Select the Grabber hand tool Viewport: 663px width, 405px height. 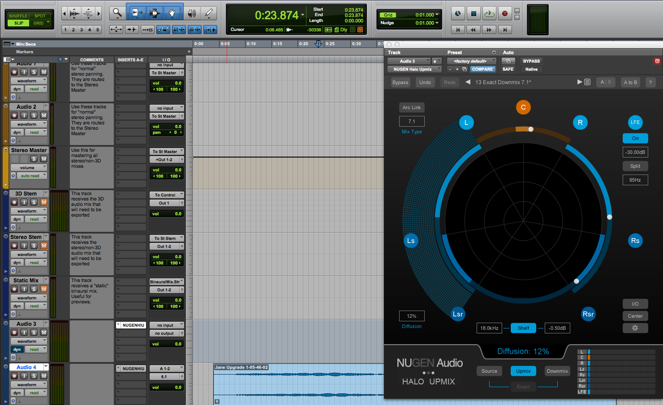coord(172,13)
